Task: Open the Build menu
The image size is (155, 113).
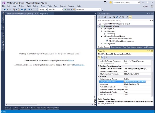Action: pyautogui.click(x=29, y=6)
